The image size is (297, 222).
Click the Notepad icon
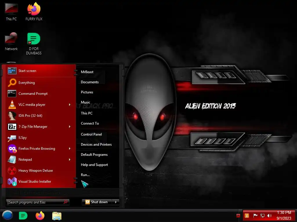click(12, 160)
